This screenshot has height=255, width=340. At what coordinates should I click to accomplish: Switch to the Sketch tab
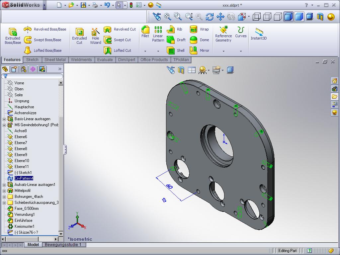pyautogui.click(x=32, y=60)
